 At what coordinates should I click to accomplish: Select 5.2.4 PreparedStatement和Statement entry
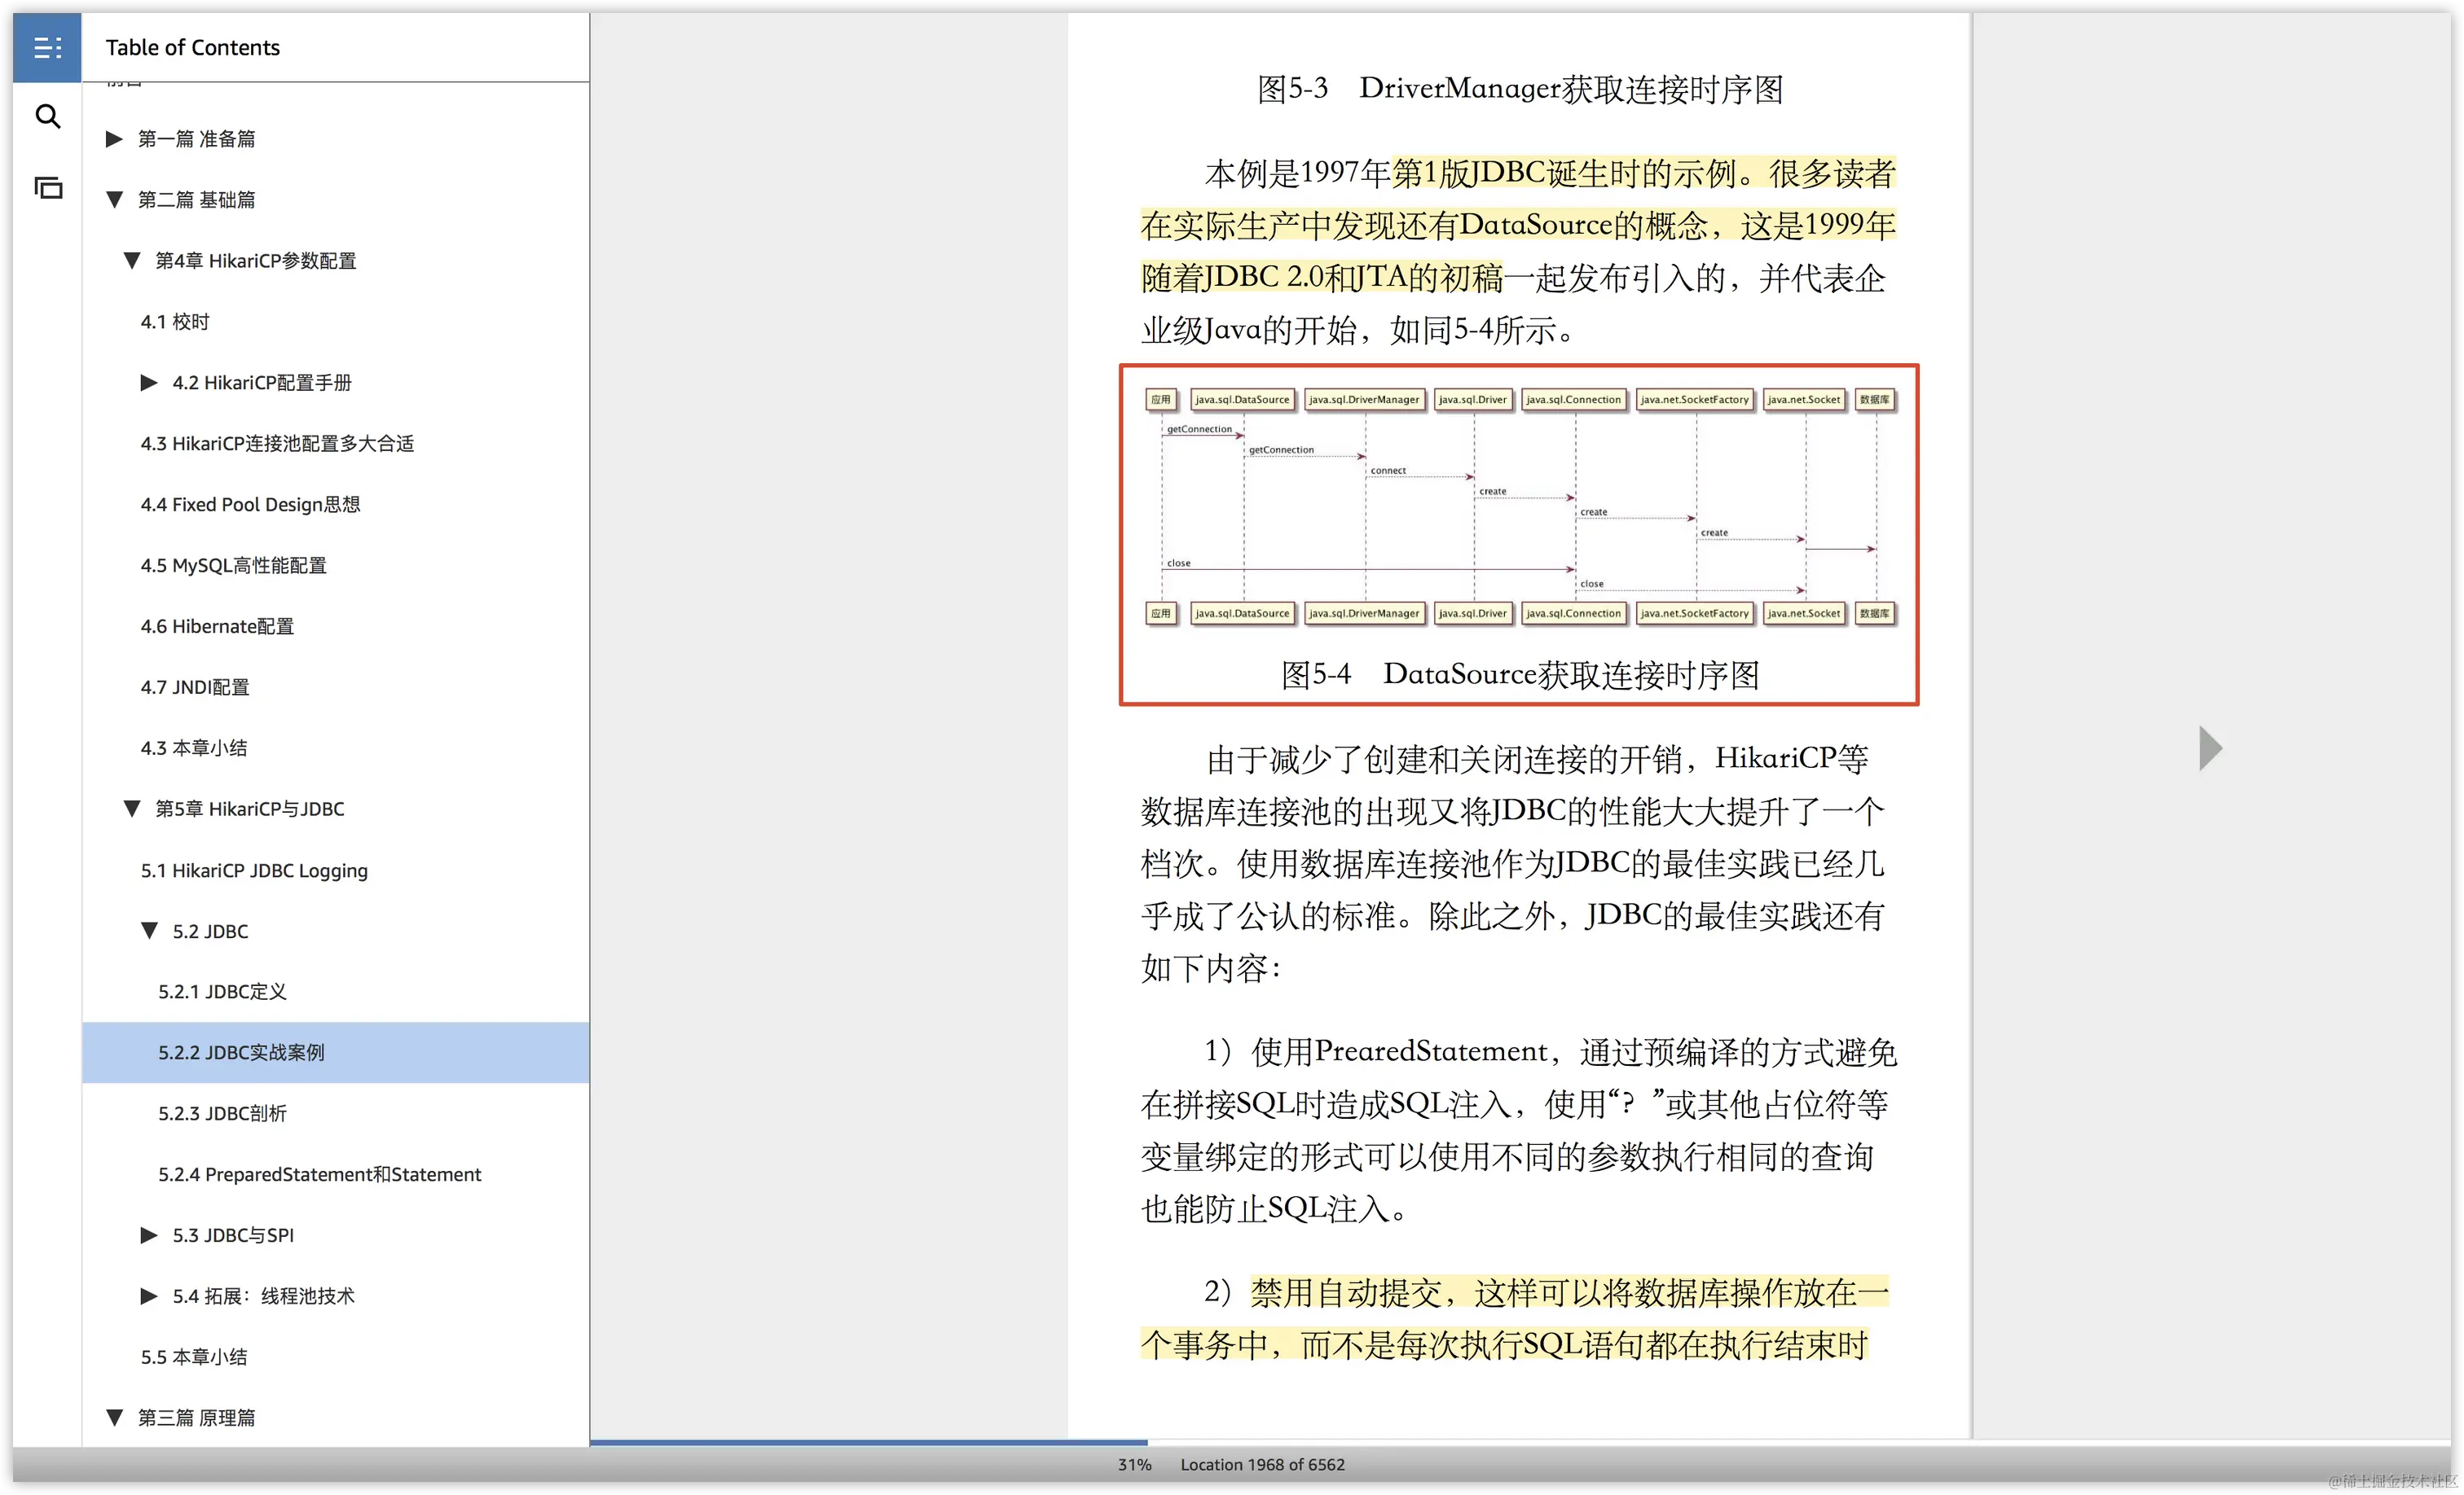pyautogui.click(x=319, y=1174)
